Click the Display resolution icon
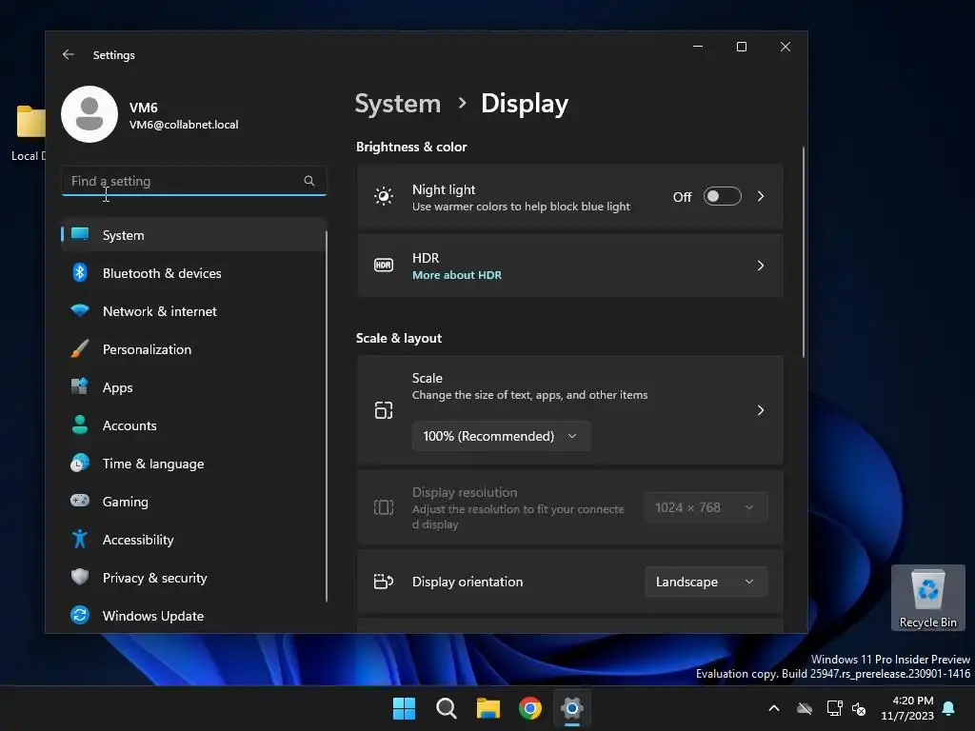This screenshot has width=975, height=731. (384, 507)
